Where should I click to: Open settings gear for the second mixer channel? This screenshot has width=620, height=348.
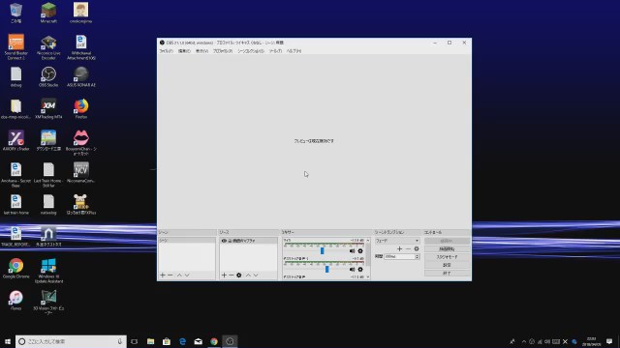[x=360, y=269]
